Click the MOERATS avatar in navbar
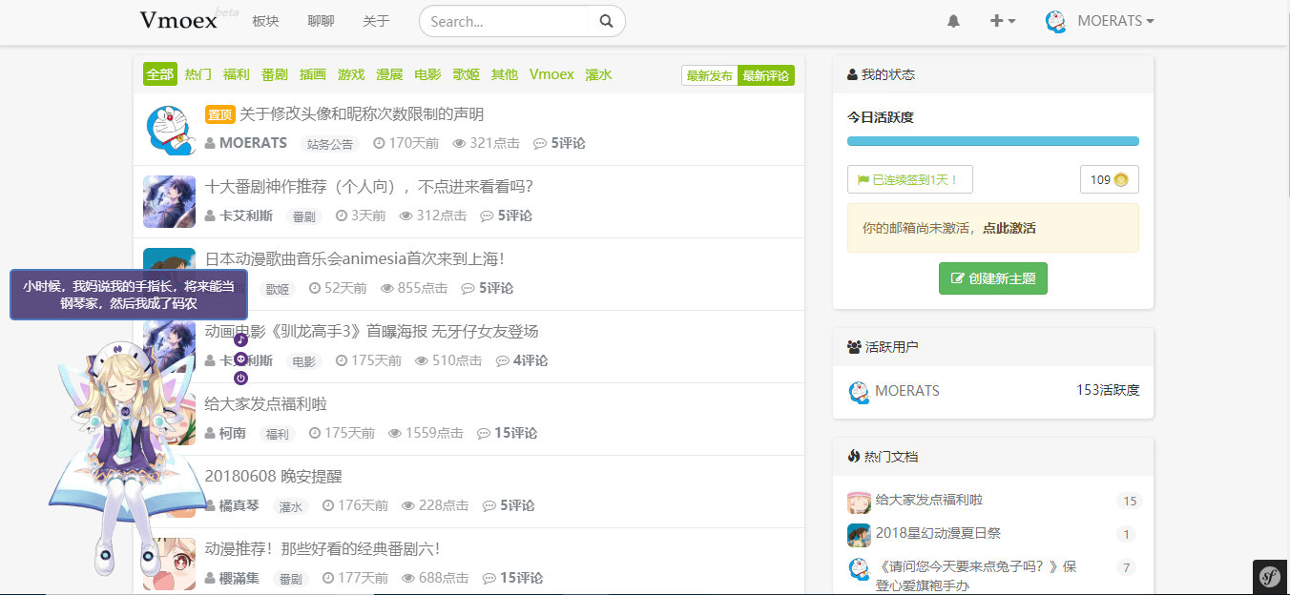This screenshot has width=1290, height=595. pos(1055,21)
